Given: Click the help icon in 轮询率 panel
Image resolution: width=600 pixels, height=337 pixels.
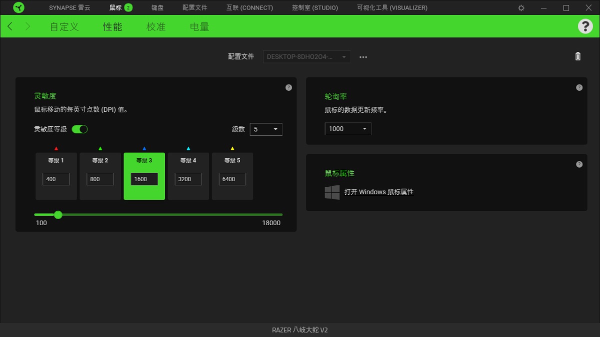Looking at the screenshot, I should [579, 87].
